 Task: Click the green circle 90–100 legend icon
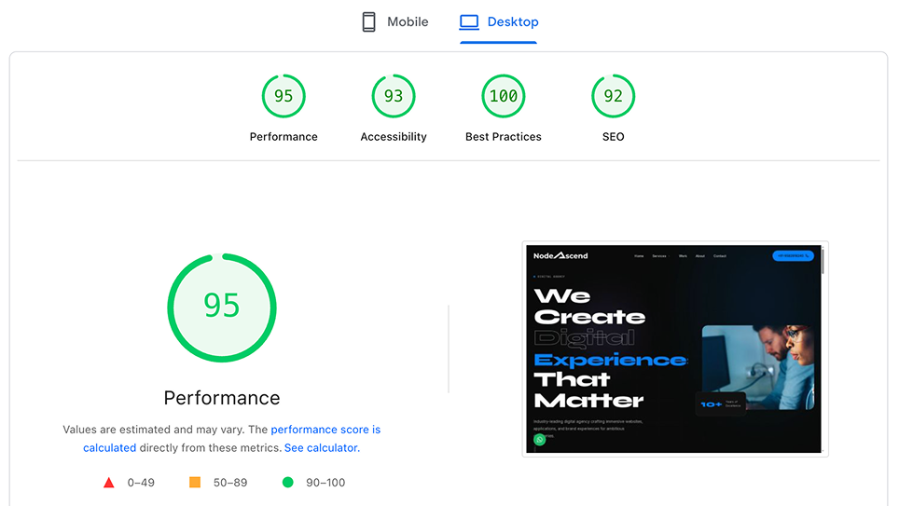pos(288,483)
